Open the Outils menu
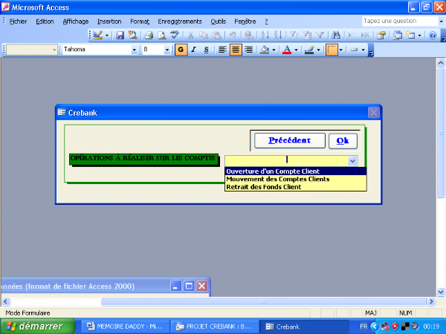This screenshot has width=446, height=334. [x=218, y=22]
